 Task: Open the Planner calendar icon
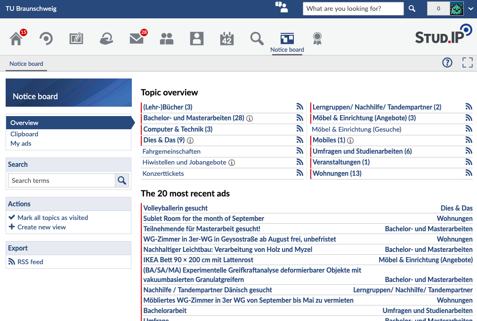[227, 39]
